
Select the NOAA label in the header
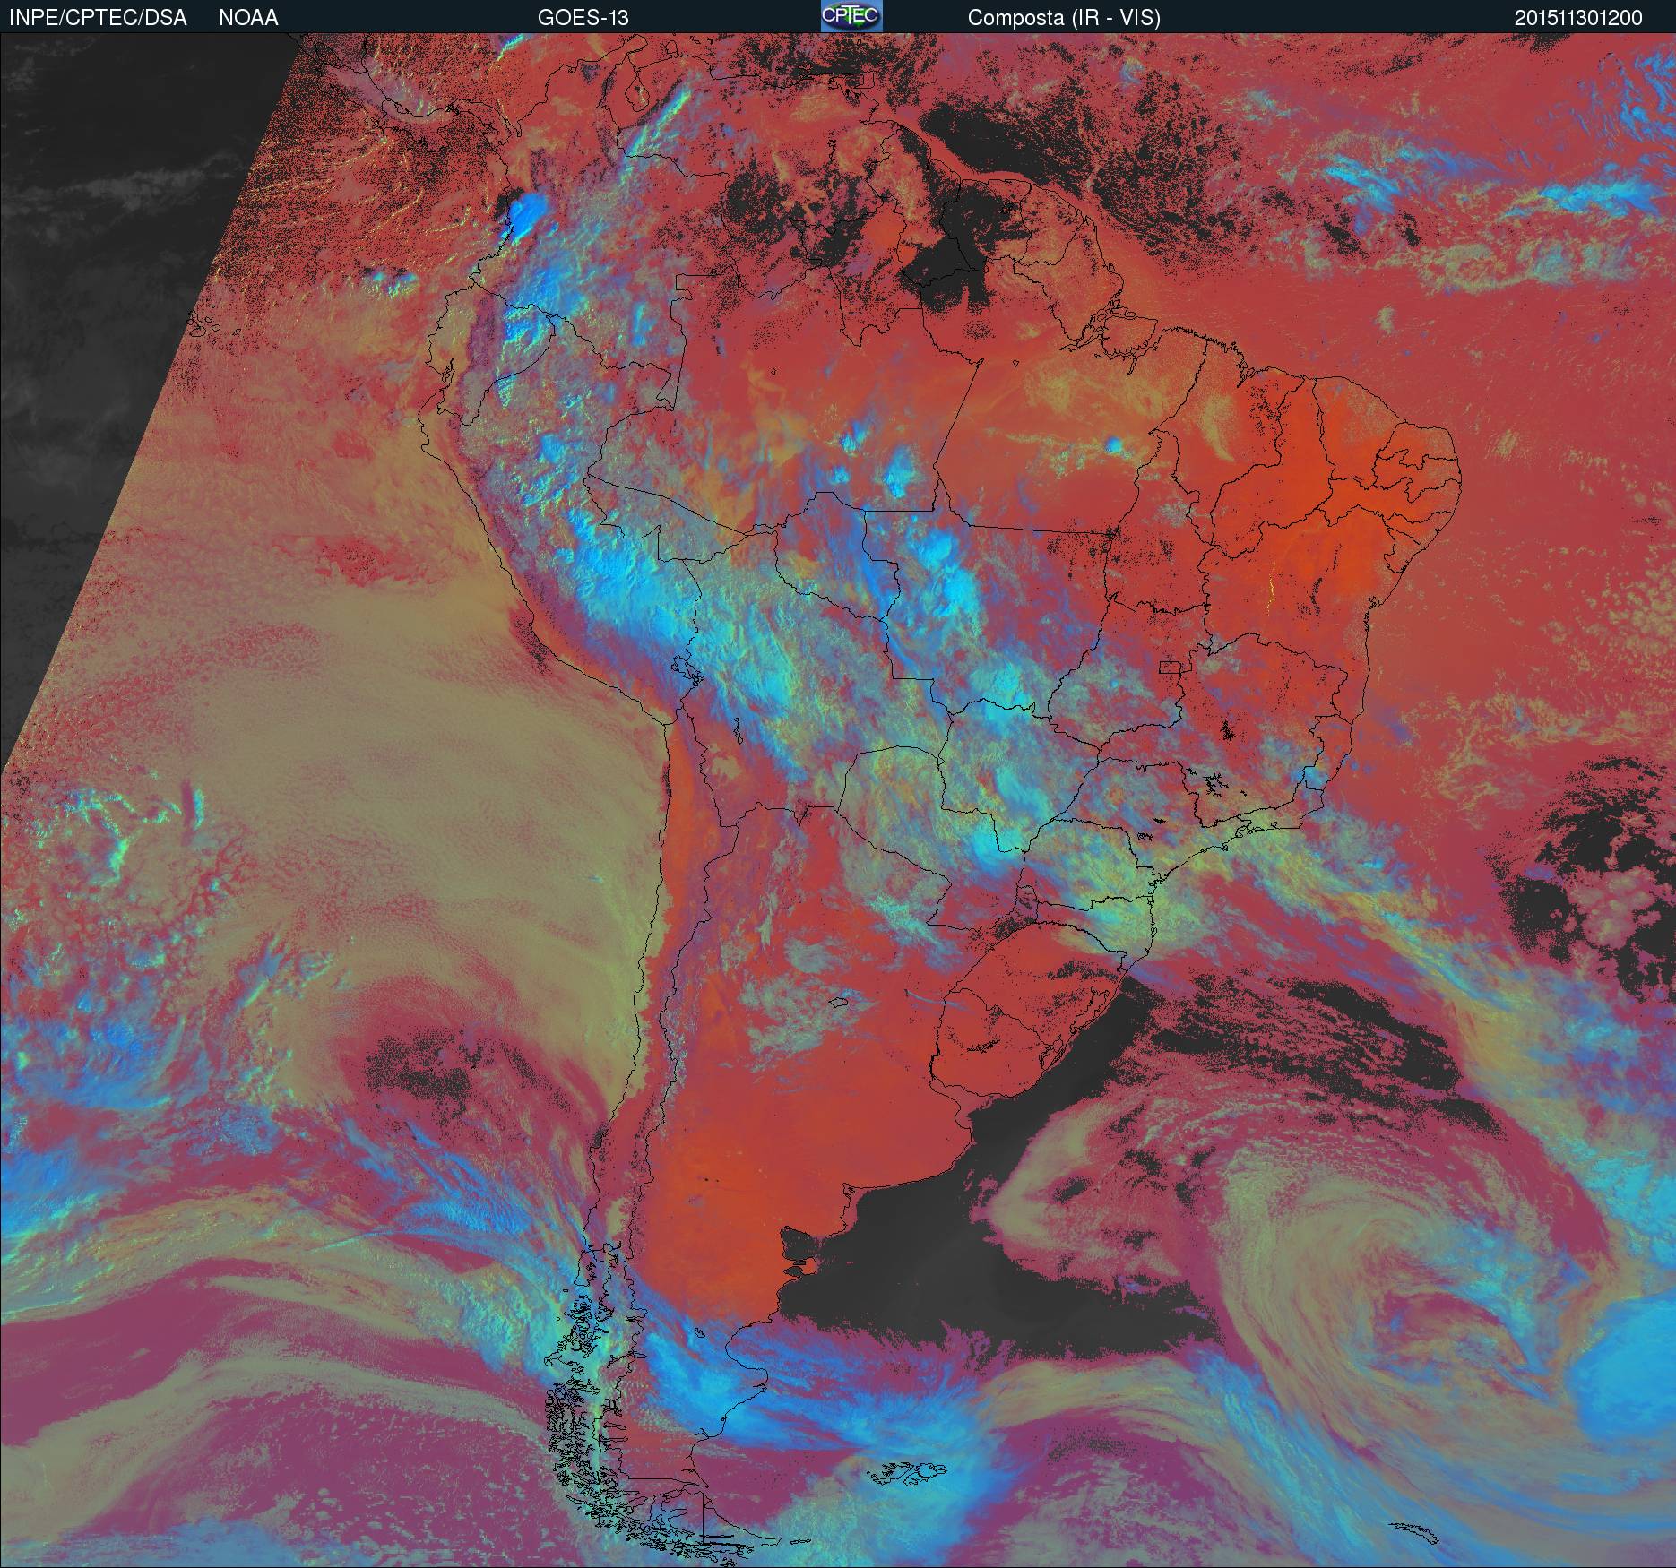(248, 18)
